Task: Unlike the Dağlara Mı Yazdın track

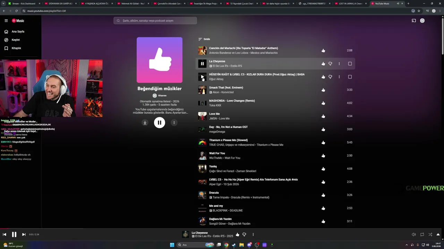Action: (323, 221)
